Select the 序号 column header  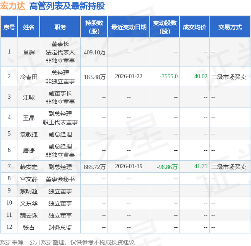9,27
